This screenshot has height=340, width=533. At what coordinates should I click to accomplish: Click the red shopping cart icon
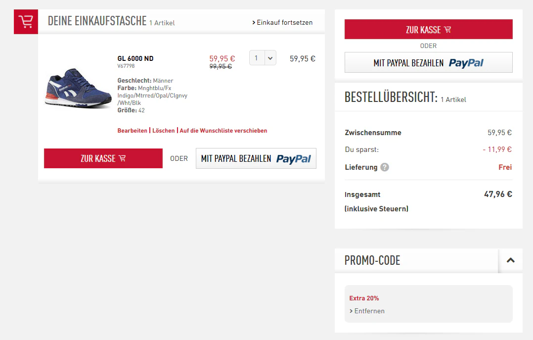pyautogui.click(x=26, y=22)
